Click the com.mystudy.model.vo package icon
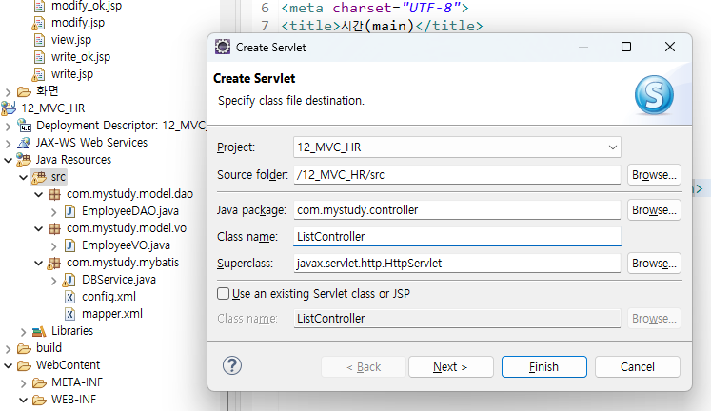Image resolution: width=711 pixels, height=411 pixels. [x=55, y=228]
